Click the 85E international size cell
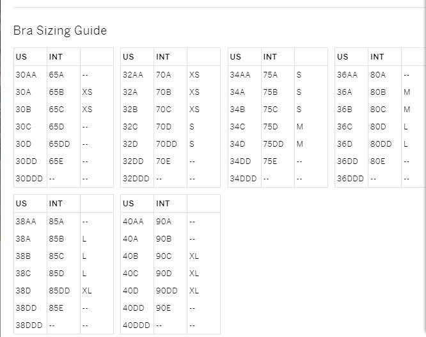Image resolution: width=426 pixels, height=337 pixels. pos(56,308)
